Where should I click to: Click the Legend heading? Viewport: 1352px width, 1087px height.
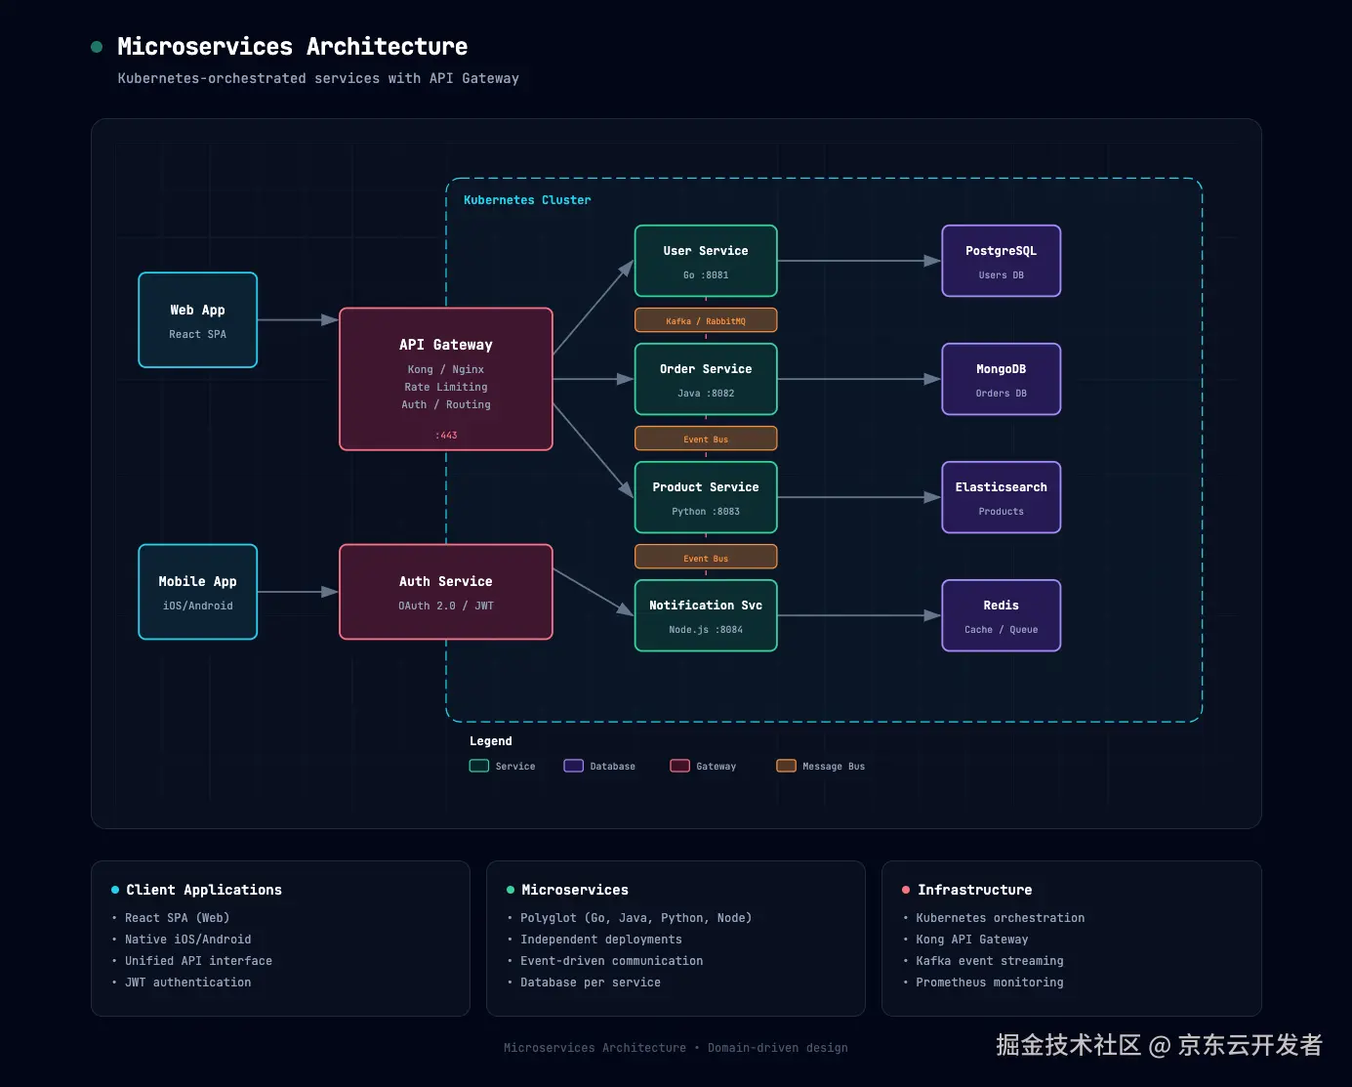(491, 741)
